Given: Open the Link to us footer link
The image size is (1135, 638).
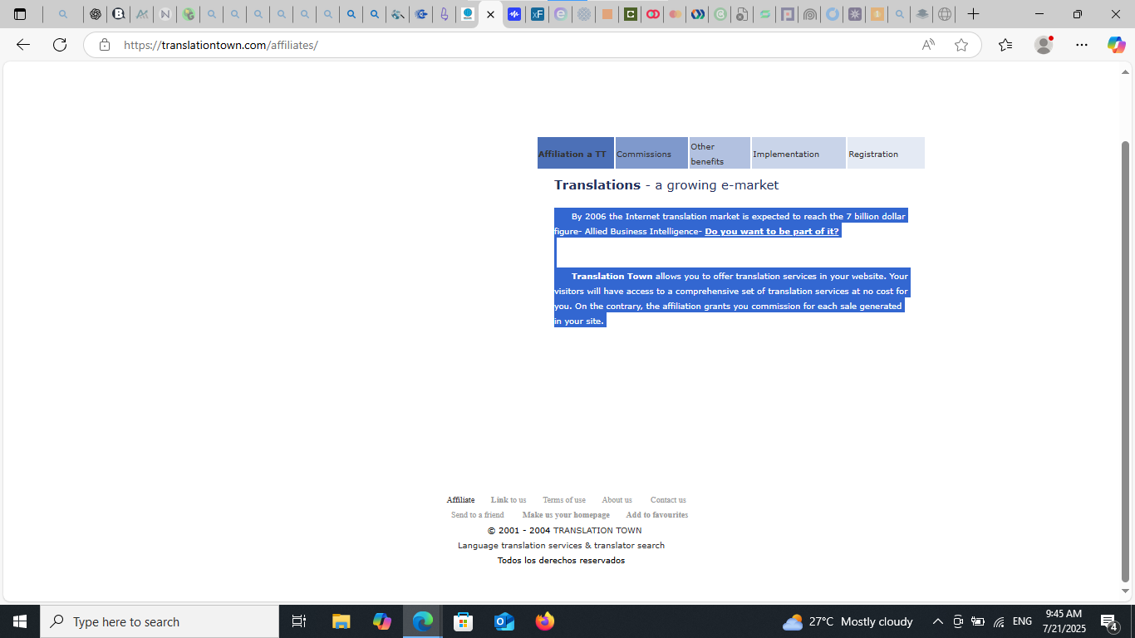Looking at the screenshot, I should [509, 500].
